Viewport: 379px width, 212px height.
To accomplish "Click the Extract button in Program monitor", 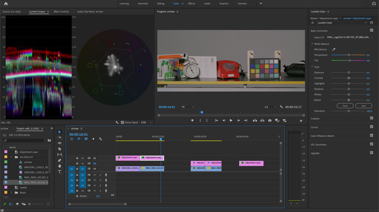I will pos(262,121).
